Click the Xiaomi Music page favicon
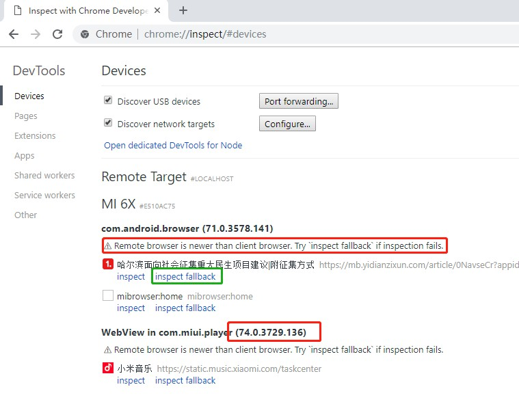 [x=107, y=368]
